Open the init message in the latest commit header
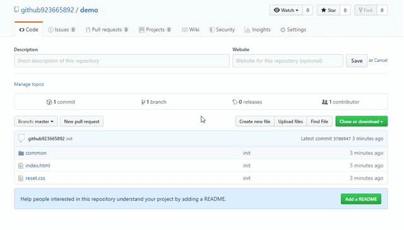Viewport: 404px width, 230px height. point(69,139)
